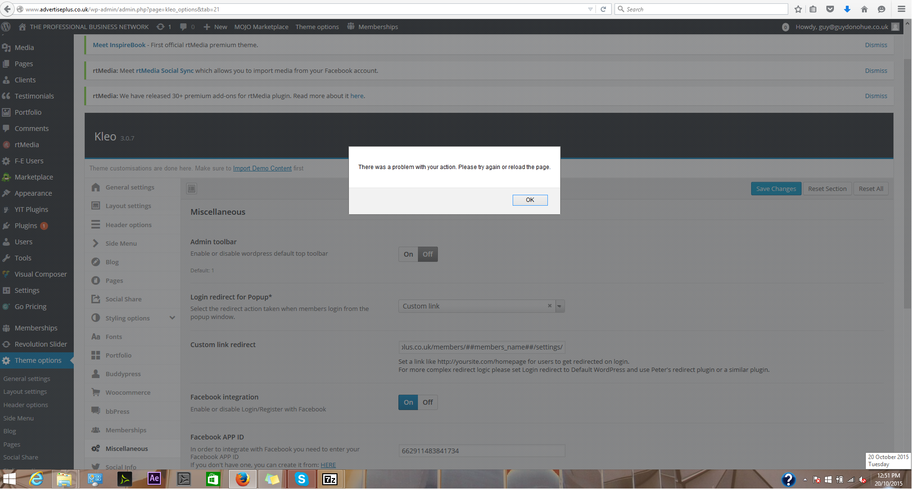
Task: Open Facebook app HERE link
Action: 328,465
